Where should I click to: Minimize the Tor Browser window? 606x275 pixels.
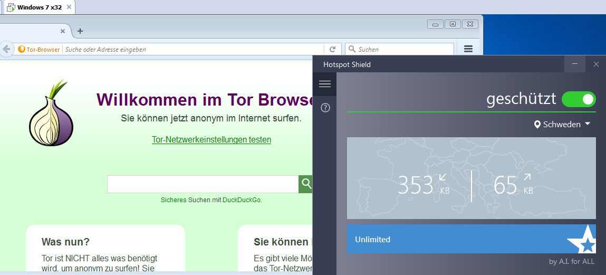tap(435, 24)
